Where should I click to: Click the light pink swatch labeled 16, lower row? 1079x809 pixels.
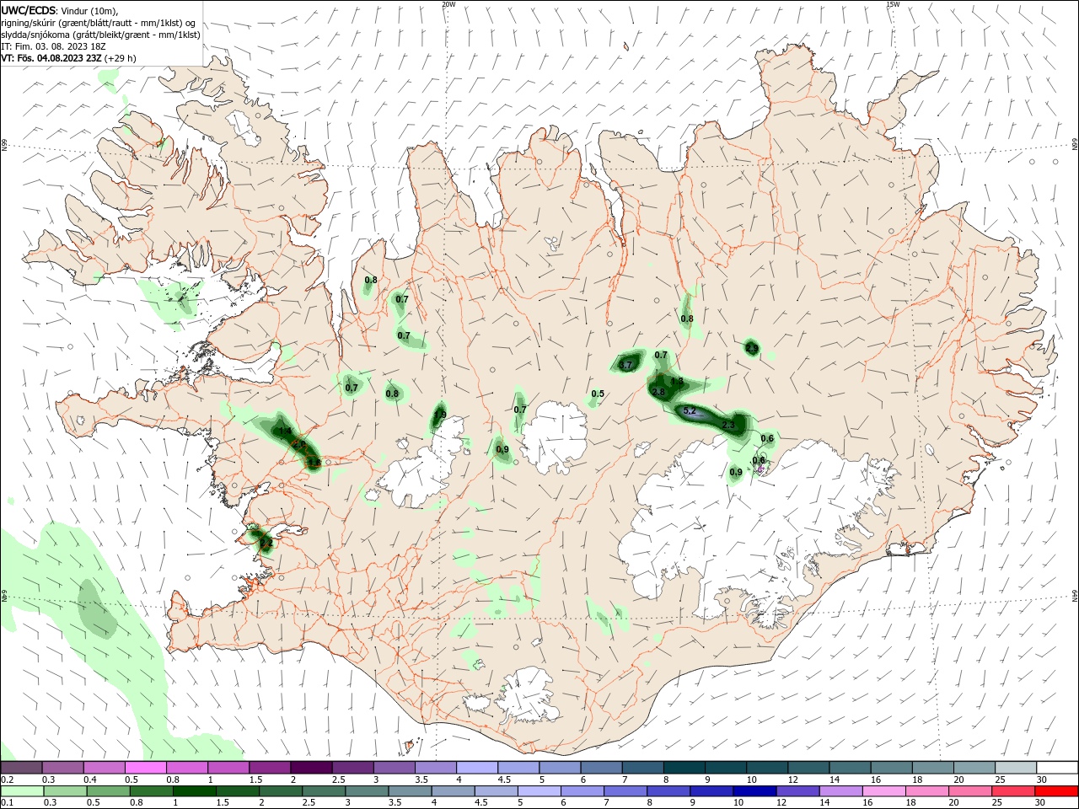click(883, 791)
